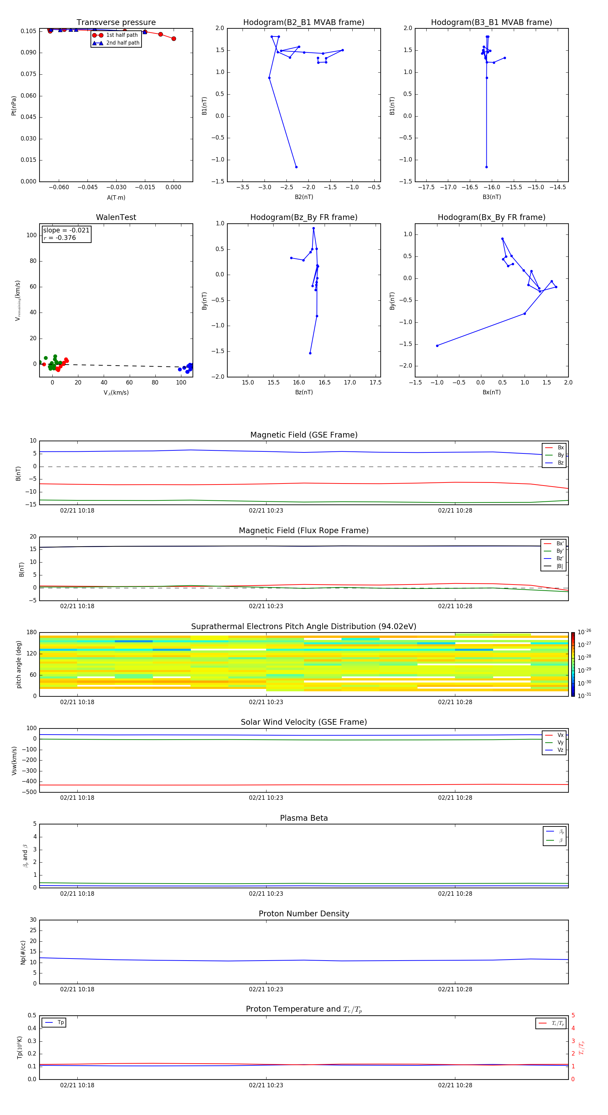Click the 'Hodogram(B2_B1 MVAB frame)' title

click(x=304, y=23)
